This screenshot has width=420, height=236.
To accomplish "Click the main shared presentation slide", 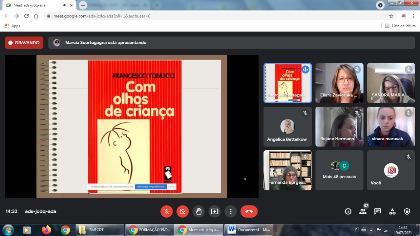I will [132, 126].
